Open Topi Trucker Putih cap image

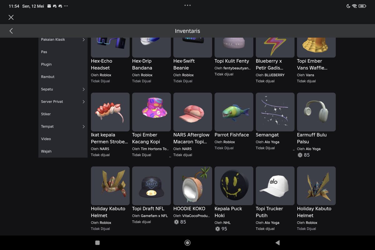(275, 186)
